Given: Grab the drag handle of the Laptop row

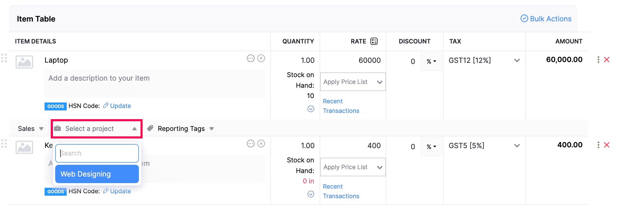Looking at the screenshot, I should [4, 58].
